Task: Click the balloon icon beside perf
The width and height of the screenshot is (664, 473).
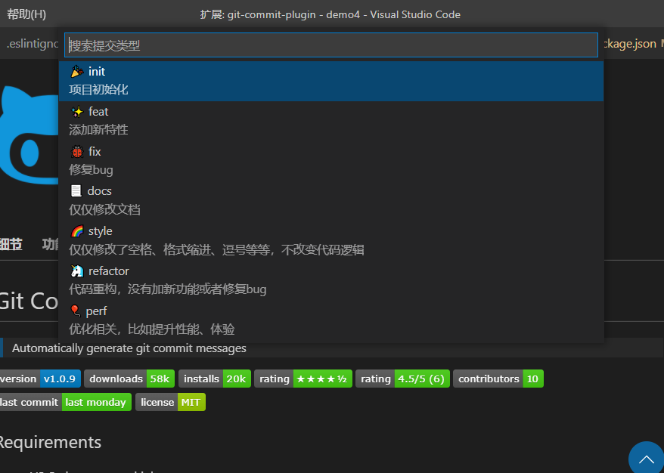Action: click(x=76, y=310)
